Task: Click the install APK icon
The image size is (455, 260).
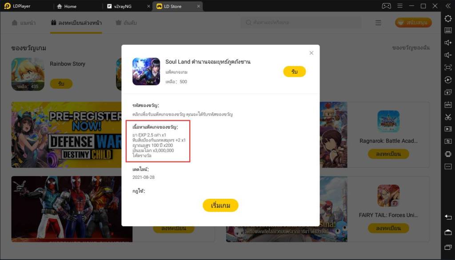Action: coord(448,105)
